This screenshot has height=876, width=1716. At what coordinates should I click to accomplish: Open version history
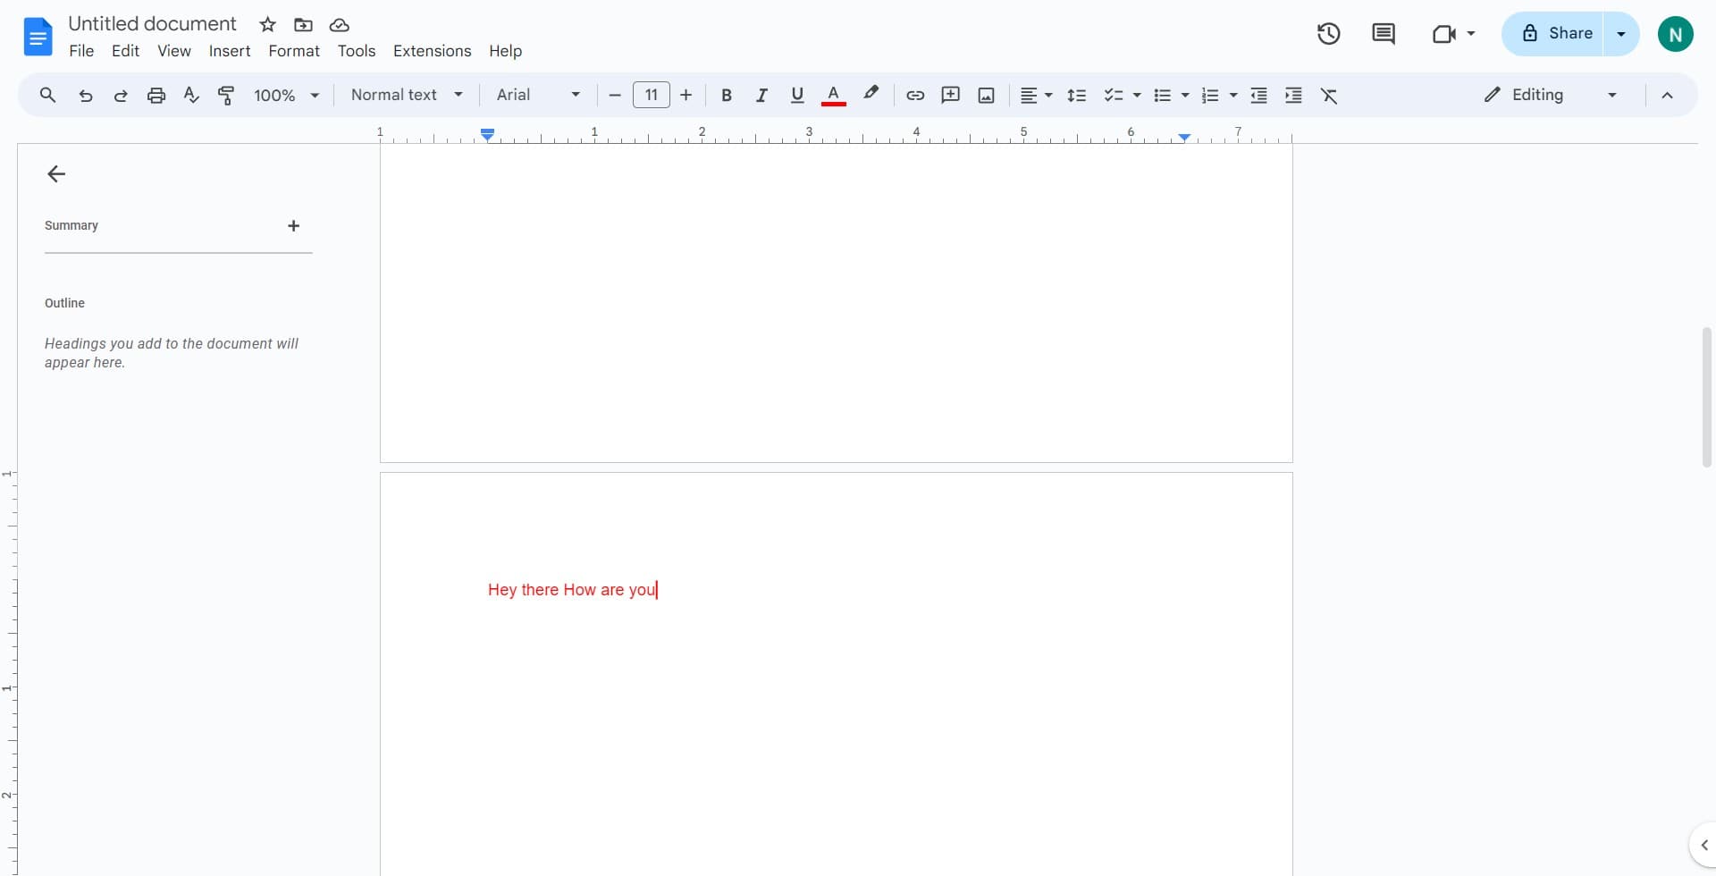coord(1328,33)
